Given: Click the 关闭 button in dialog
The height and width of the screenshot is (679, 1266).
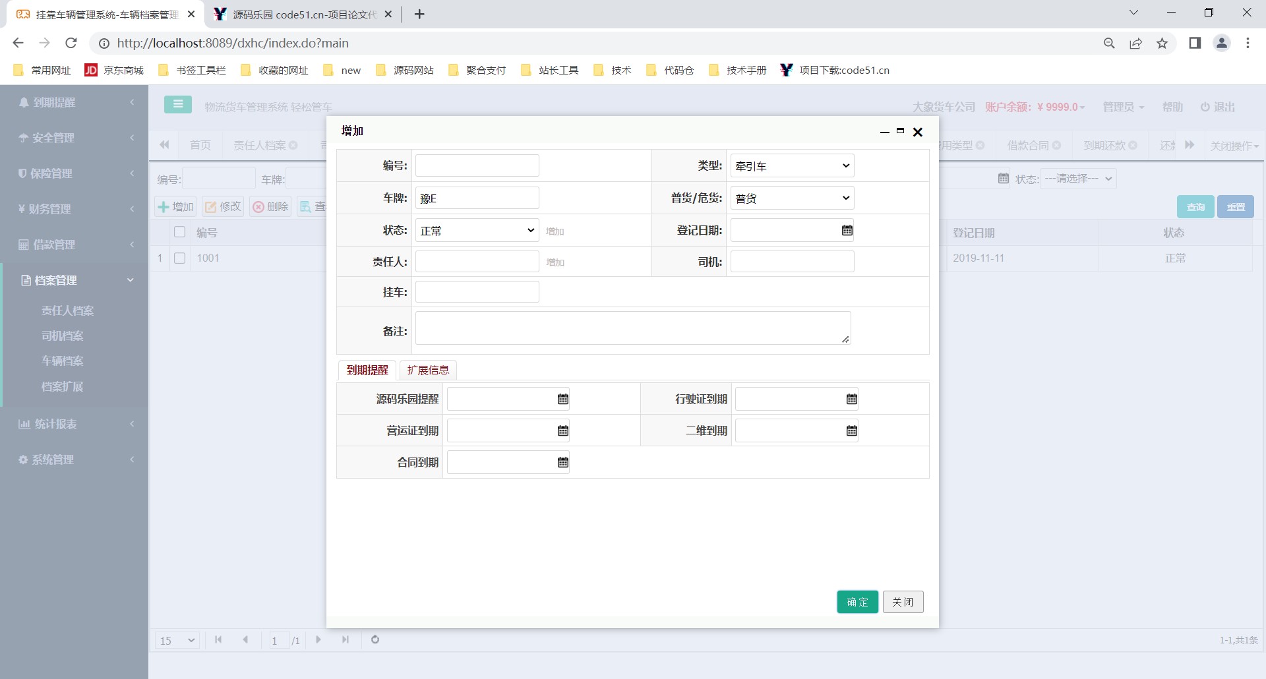Looking at the screenshot, I should [903, 602].
